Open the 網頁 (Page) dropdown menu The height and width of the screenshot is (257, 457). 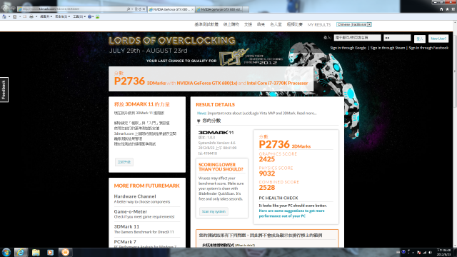click(46, 16)
